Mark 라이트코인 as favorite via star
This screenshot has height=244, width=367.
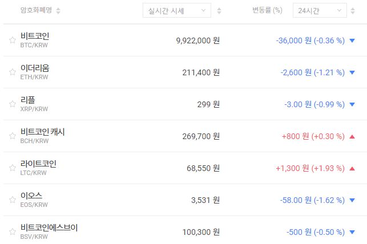12,168
